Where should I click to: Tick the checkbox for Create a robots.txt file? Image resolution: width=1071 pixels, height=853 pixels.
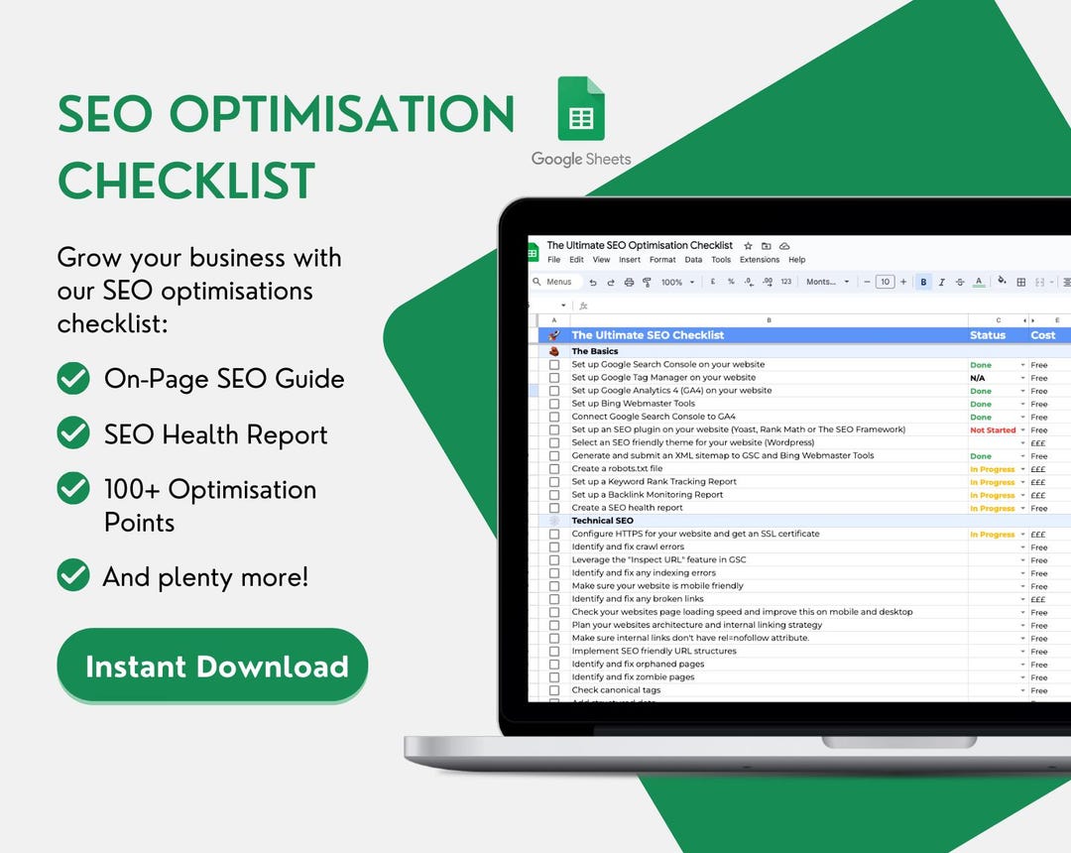(552, 468)
